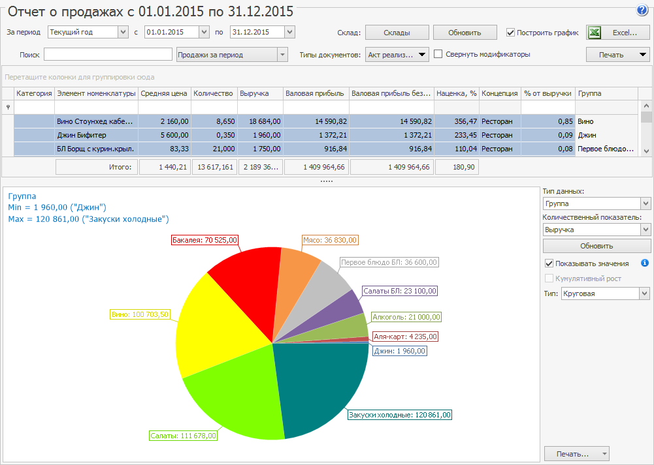The width and height of the screenshot is (654, 465).
Task: Enable the Свернуть модификаторы checkbox
Action: click(x=438, y=55)
